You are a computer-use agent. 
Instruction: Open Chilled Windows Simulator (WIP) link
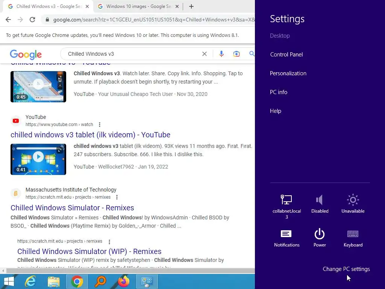click(x=89, y=251)
